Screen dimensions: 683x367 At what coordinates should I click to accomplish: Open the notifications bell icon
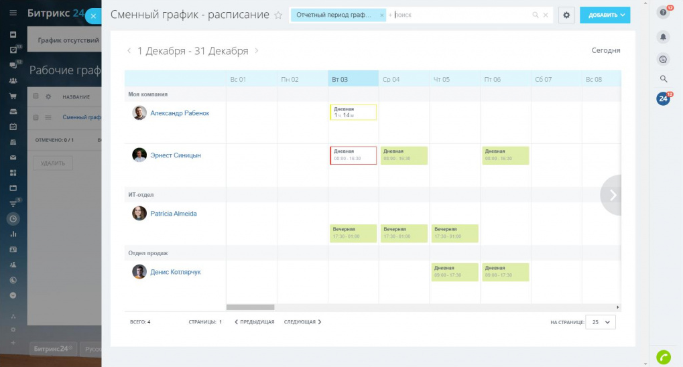pos(663,37)
